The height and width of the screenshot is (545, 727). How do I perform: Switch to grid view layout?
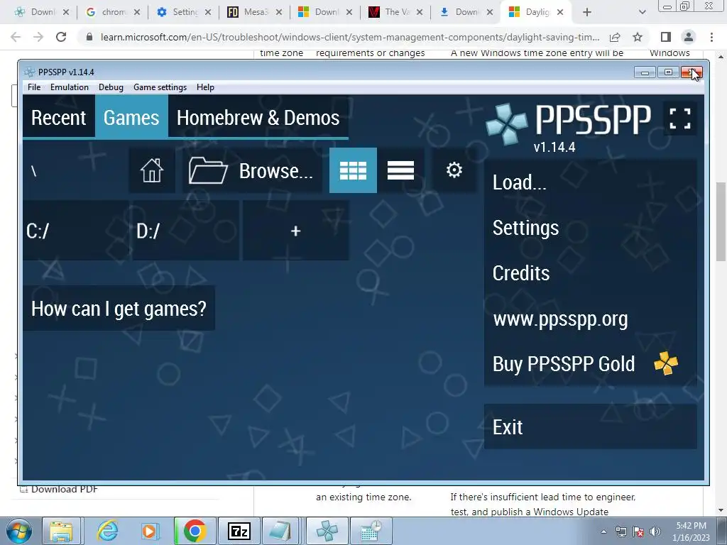pyautogui.click(x=353, y=170)
